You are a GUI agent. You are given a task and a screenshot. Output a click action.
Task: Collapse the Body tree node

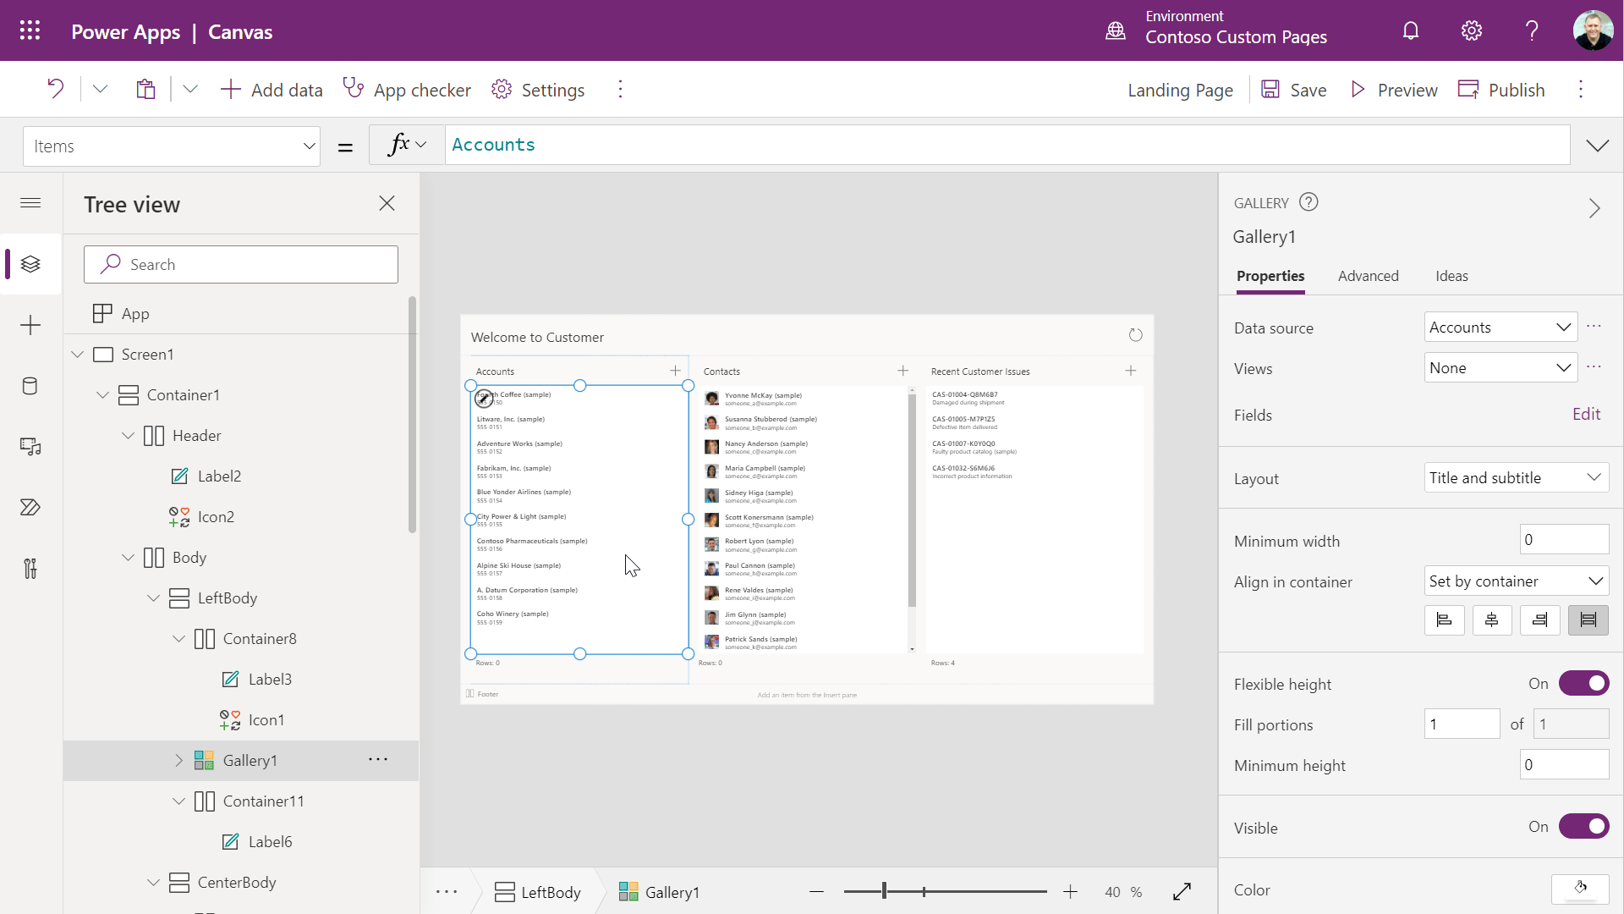[128, 557]
